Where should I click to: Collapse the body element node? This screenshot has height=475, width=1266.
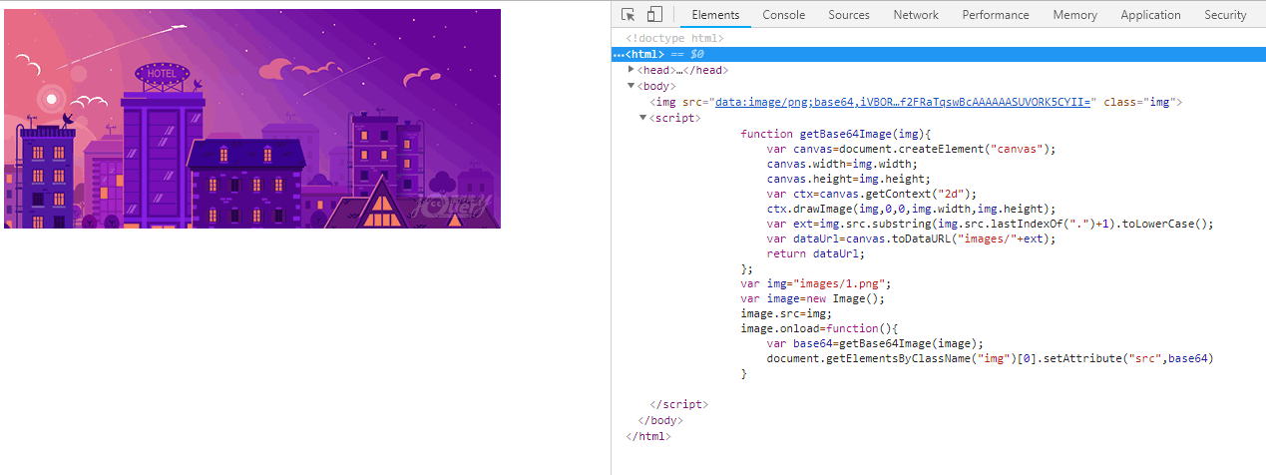pyautogui.click(x=631, y=86)
